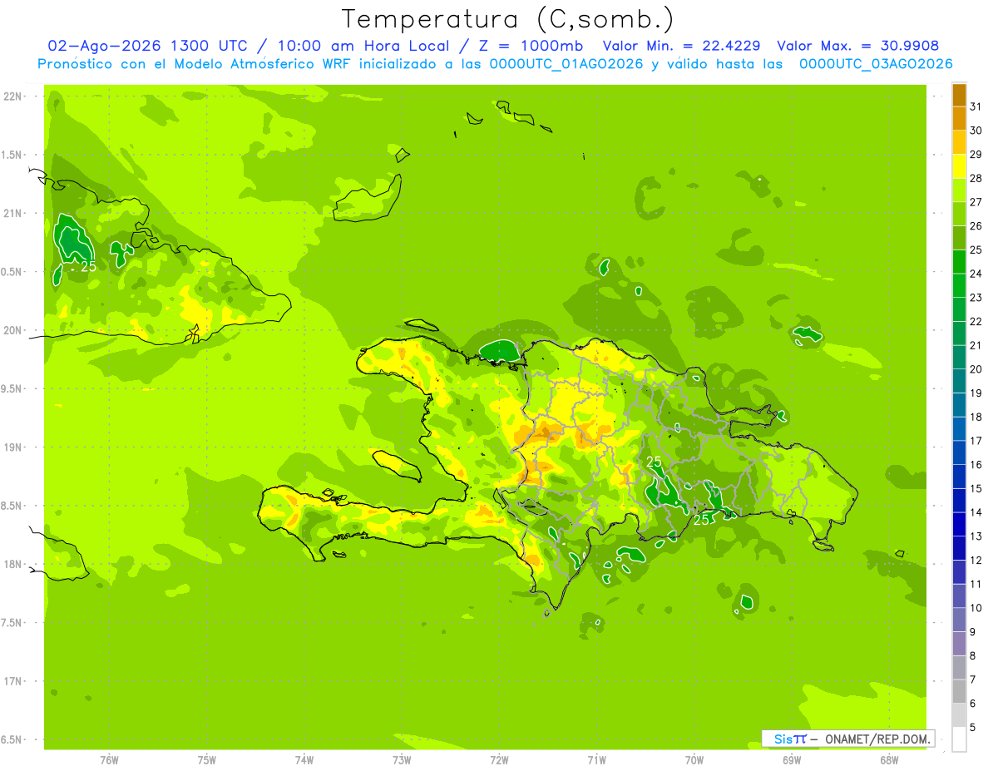
Task: Click the legend value "11"
Action: pos(976,584)
